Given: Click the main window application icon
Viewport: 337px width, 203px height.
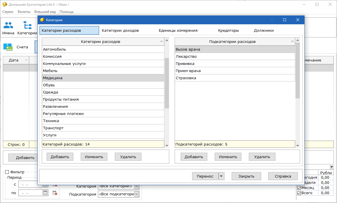Looking at the screenshot, I should click(x=5, y=4).
